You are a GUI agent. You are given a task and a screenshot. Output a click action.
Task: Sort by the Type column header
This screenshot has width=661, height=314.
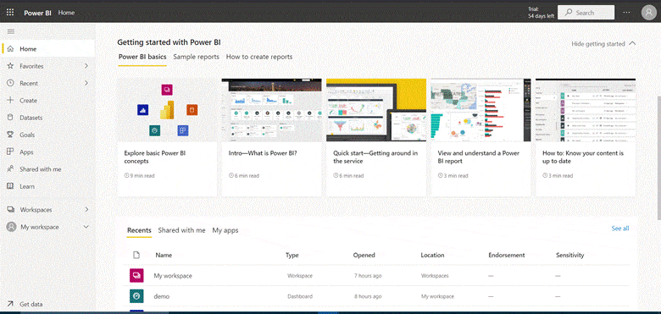tap(292, 255)
